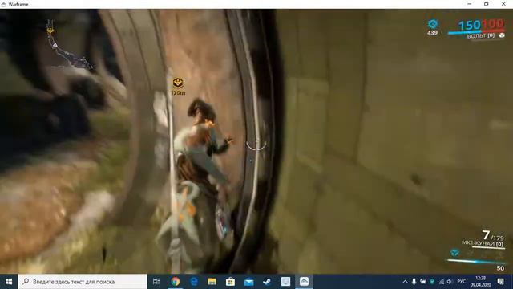Click the volume speaker tray icon
The image size is (513, 289).
coord(450,282)
